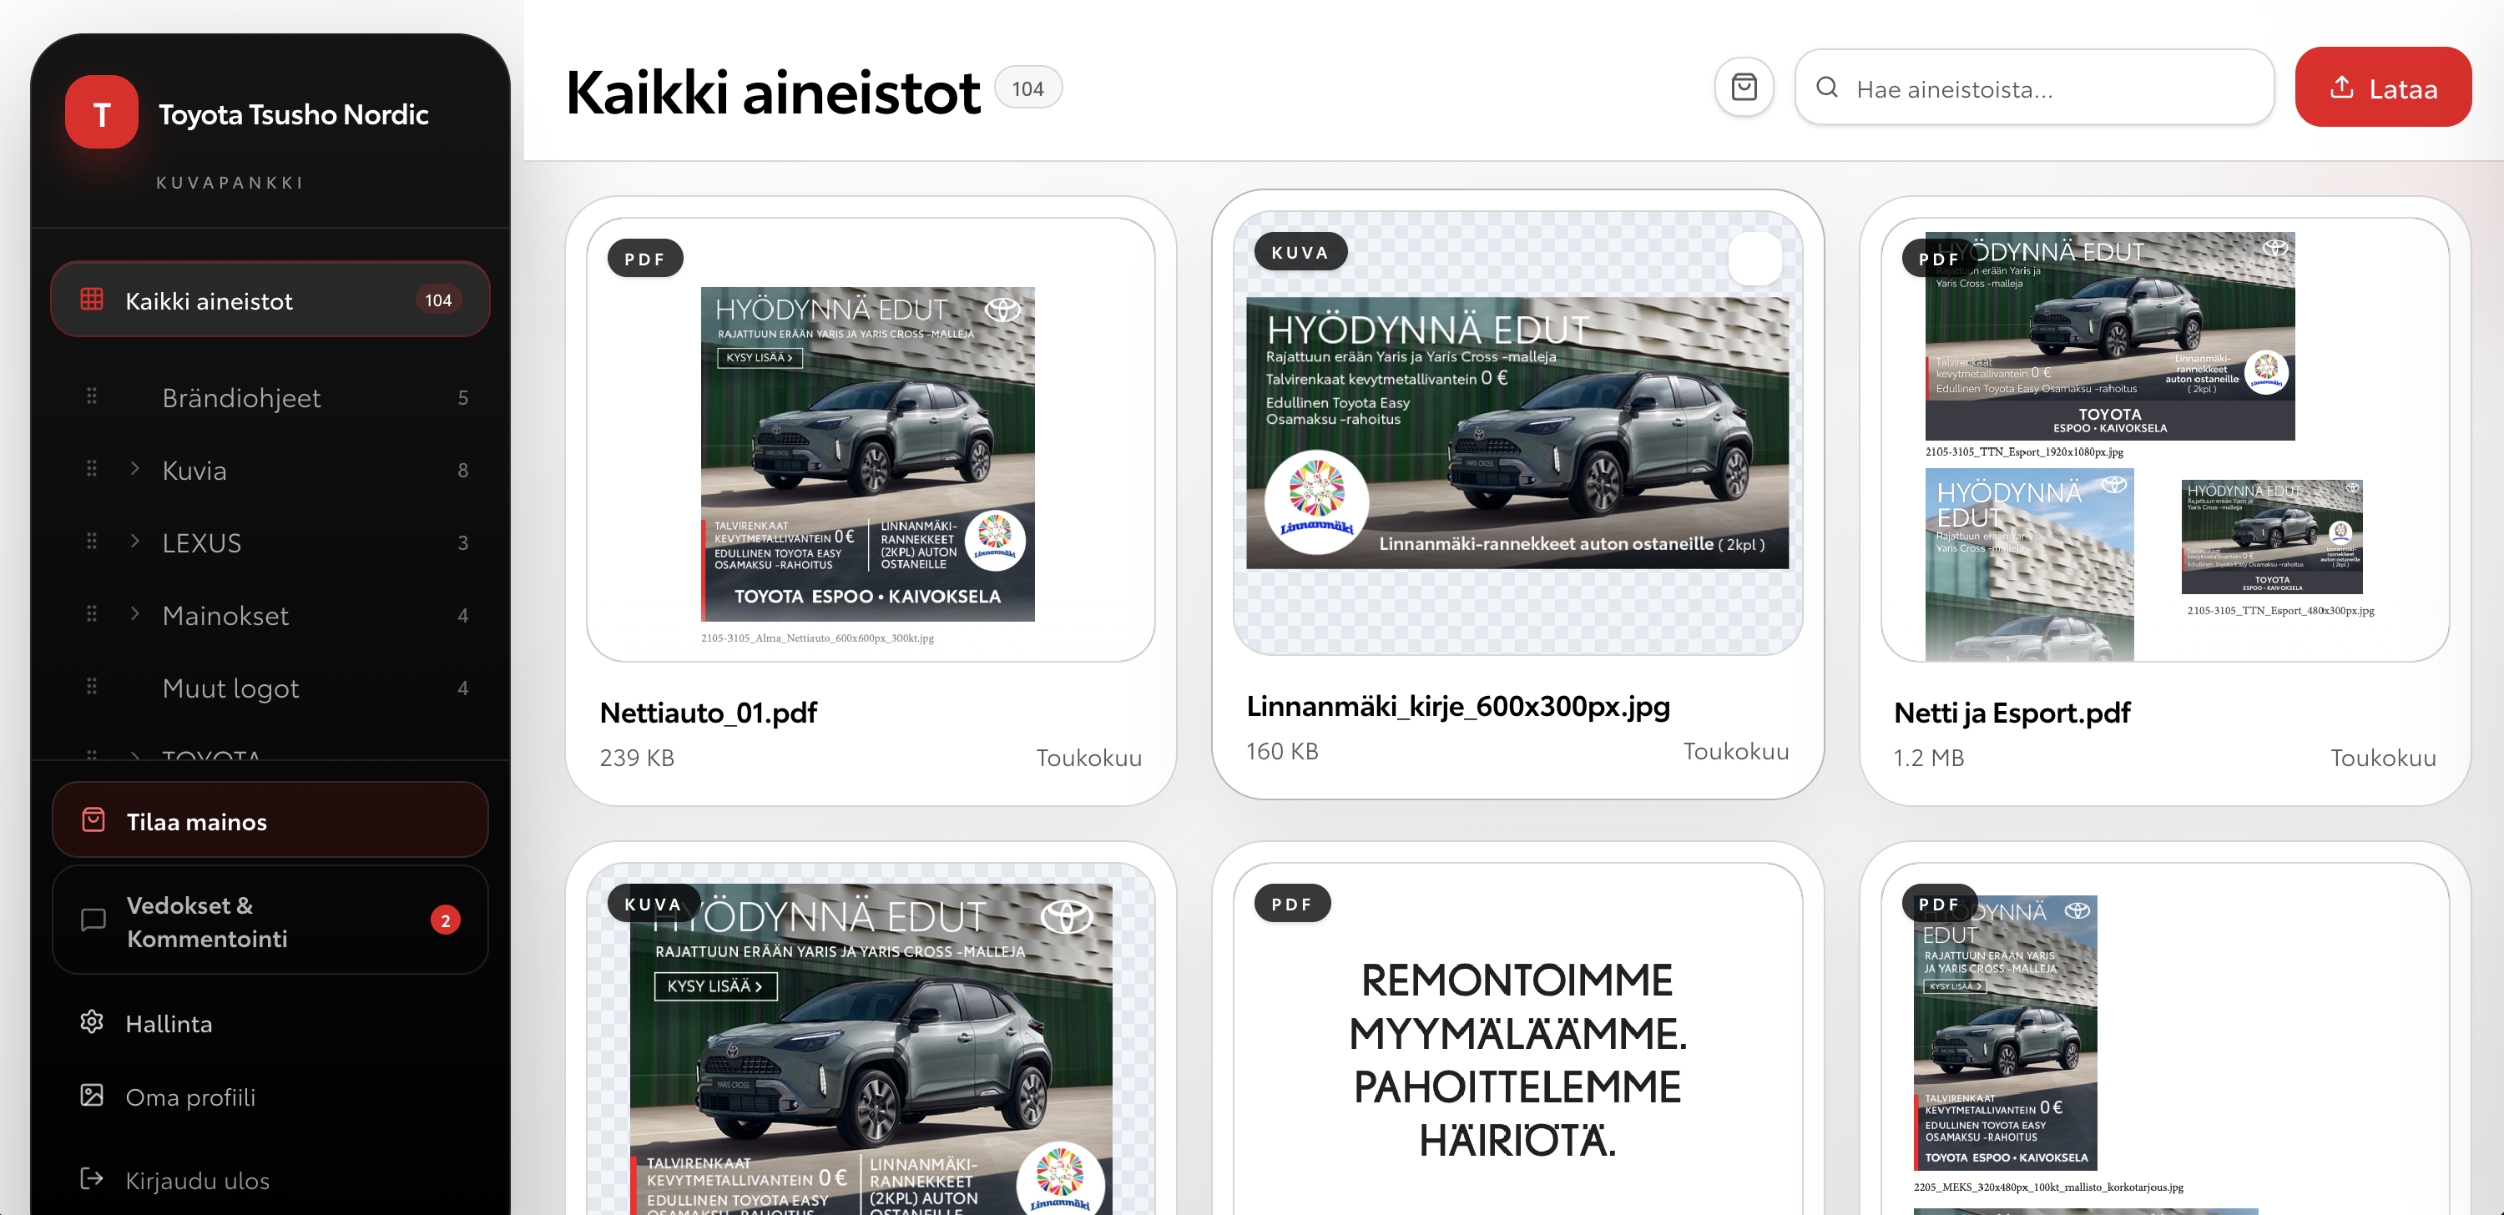Expand the LEXUS folder chevron
2504x1215 pixels.
(135, 542)
